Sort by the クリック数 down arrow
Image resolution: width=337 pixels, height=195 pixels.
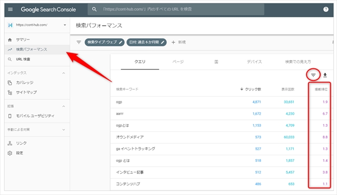click(242, 89)
